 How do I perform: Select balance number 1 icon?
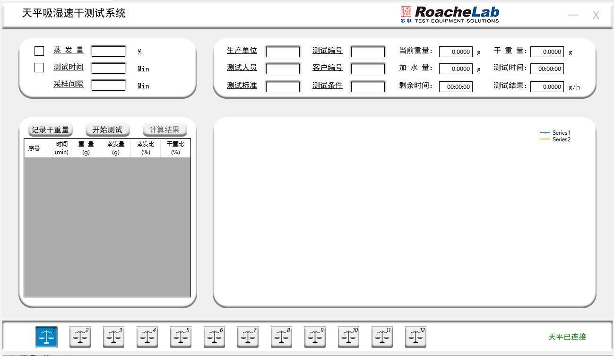pyautogui.click(x=46, y=337)
